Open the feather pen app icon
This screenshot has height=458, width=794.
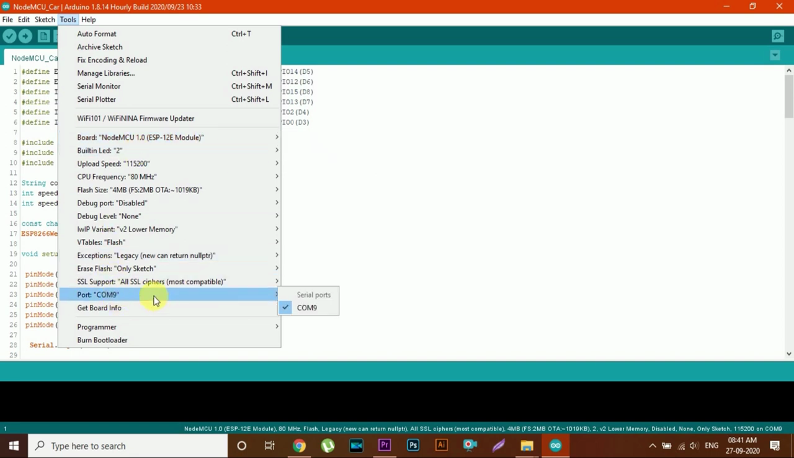[499, 446]
